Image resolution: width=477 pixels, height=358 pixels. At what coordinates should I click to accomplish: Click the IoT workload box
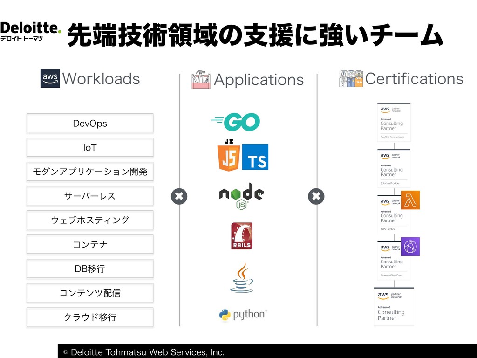pyautogui.click(x=90, y=147)
